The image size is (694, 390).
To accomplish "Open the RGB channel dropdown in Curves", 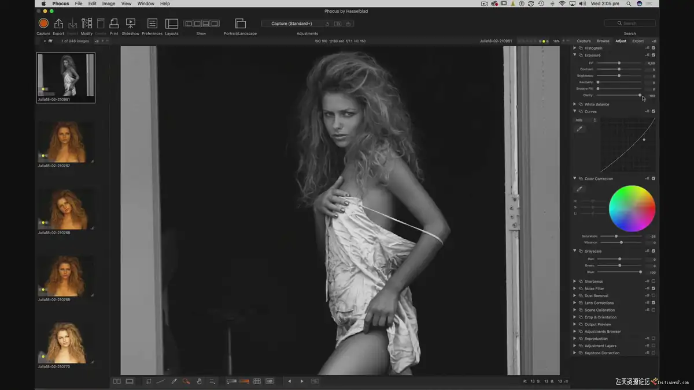I will [585, 120].
